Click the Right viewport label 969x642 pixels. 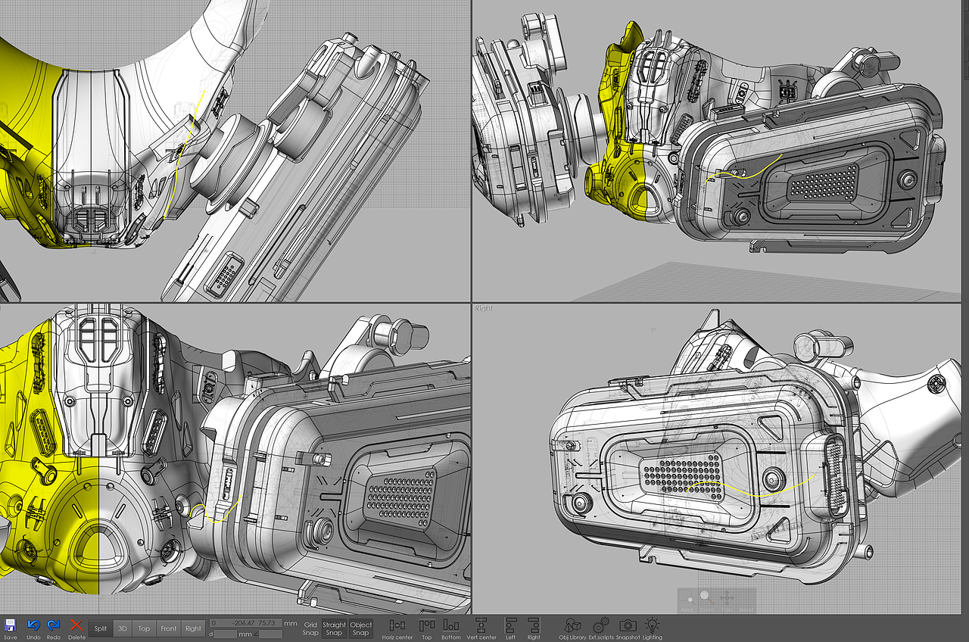pyautogui.click(x=483, y=308)
